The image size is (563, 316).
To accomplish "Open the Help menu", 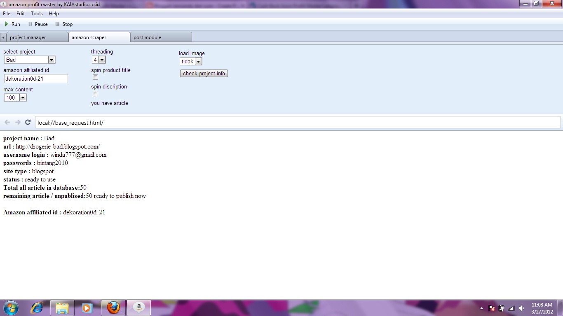I will tap(54, 14).
